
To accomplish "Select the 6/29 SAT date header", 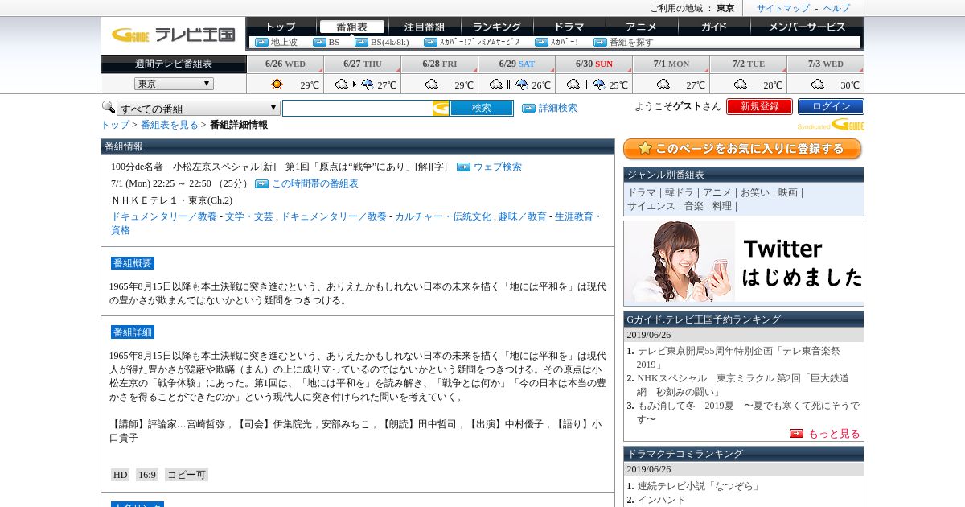I will tap(517, 64).
